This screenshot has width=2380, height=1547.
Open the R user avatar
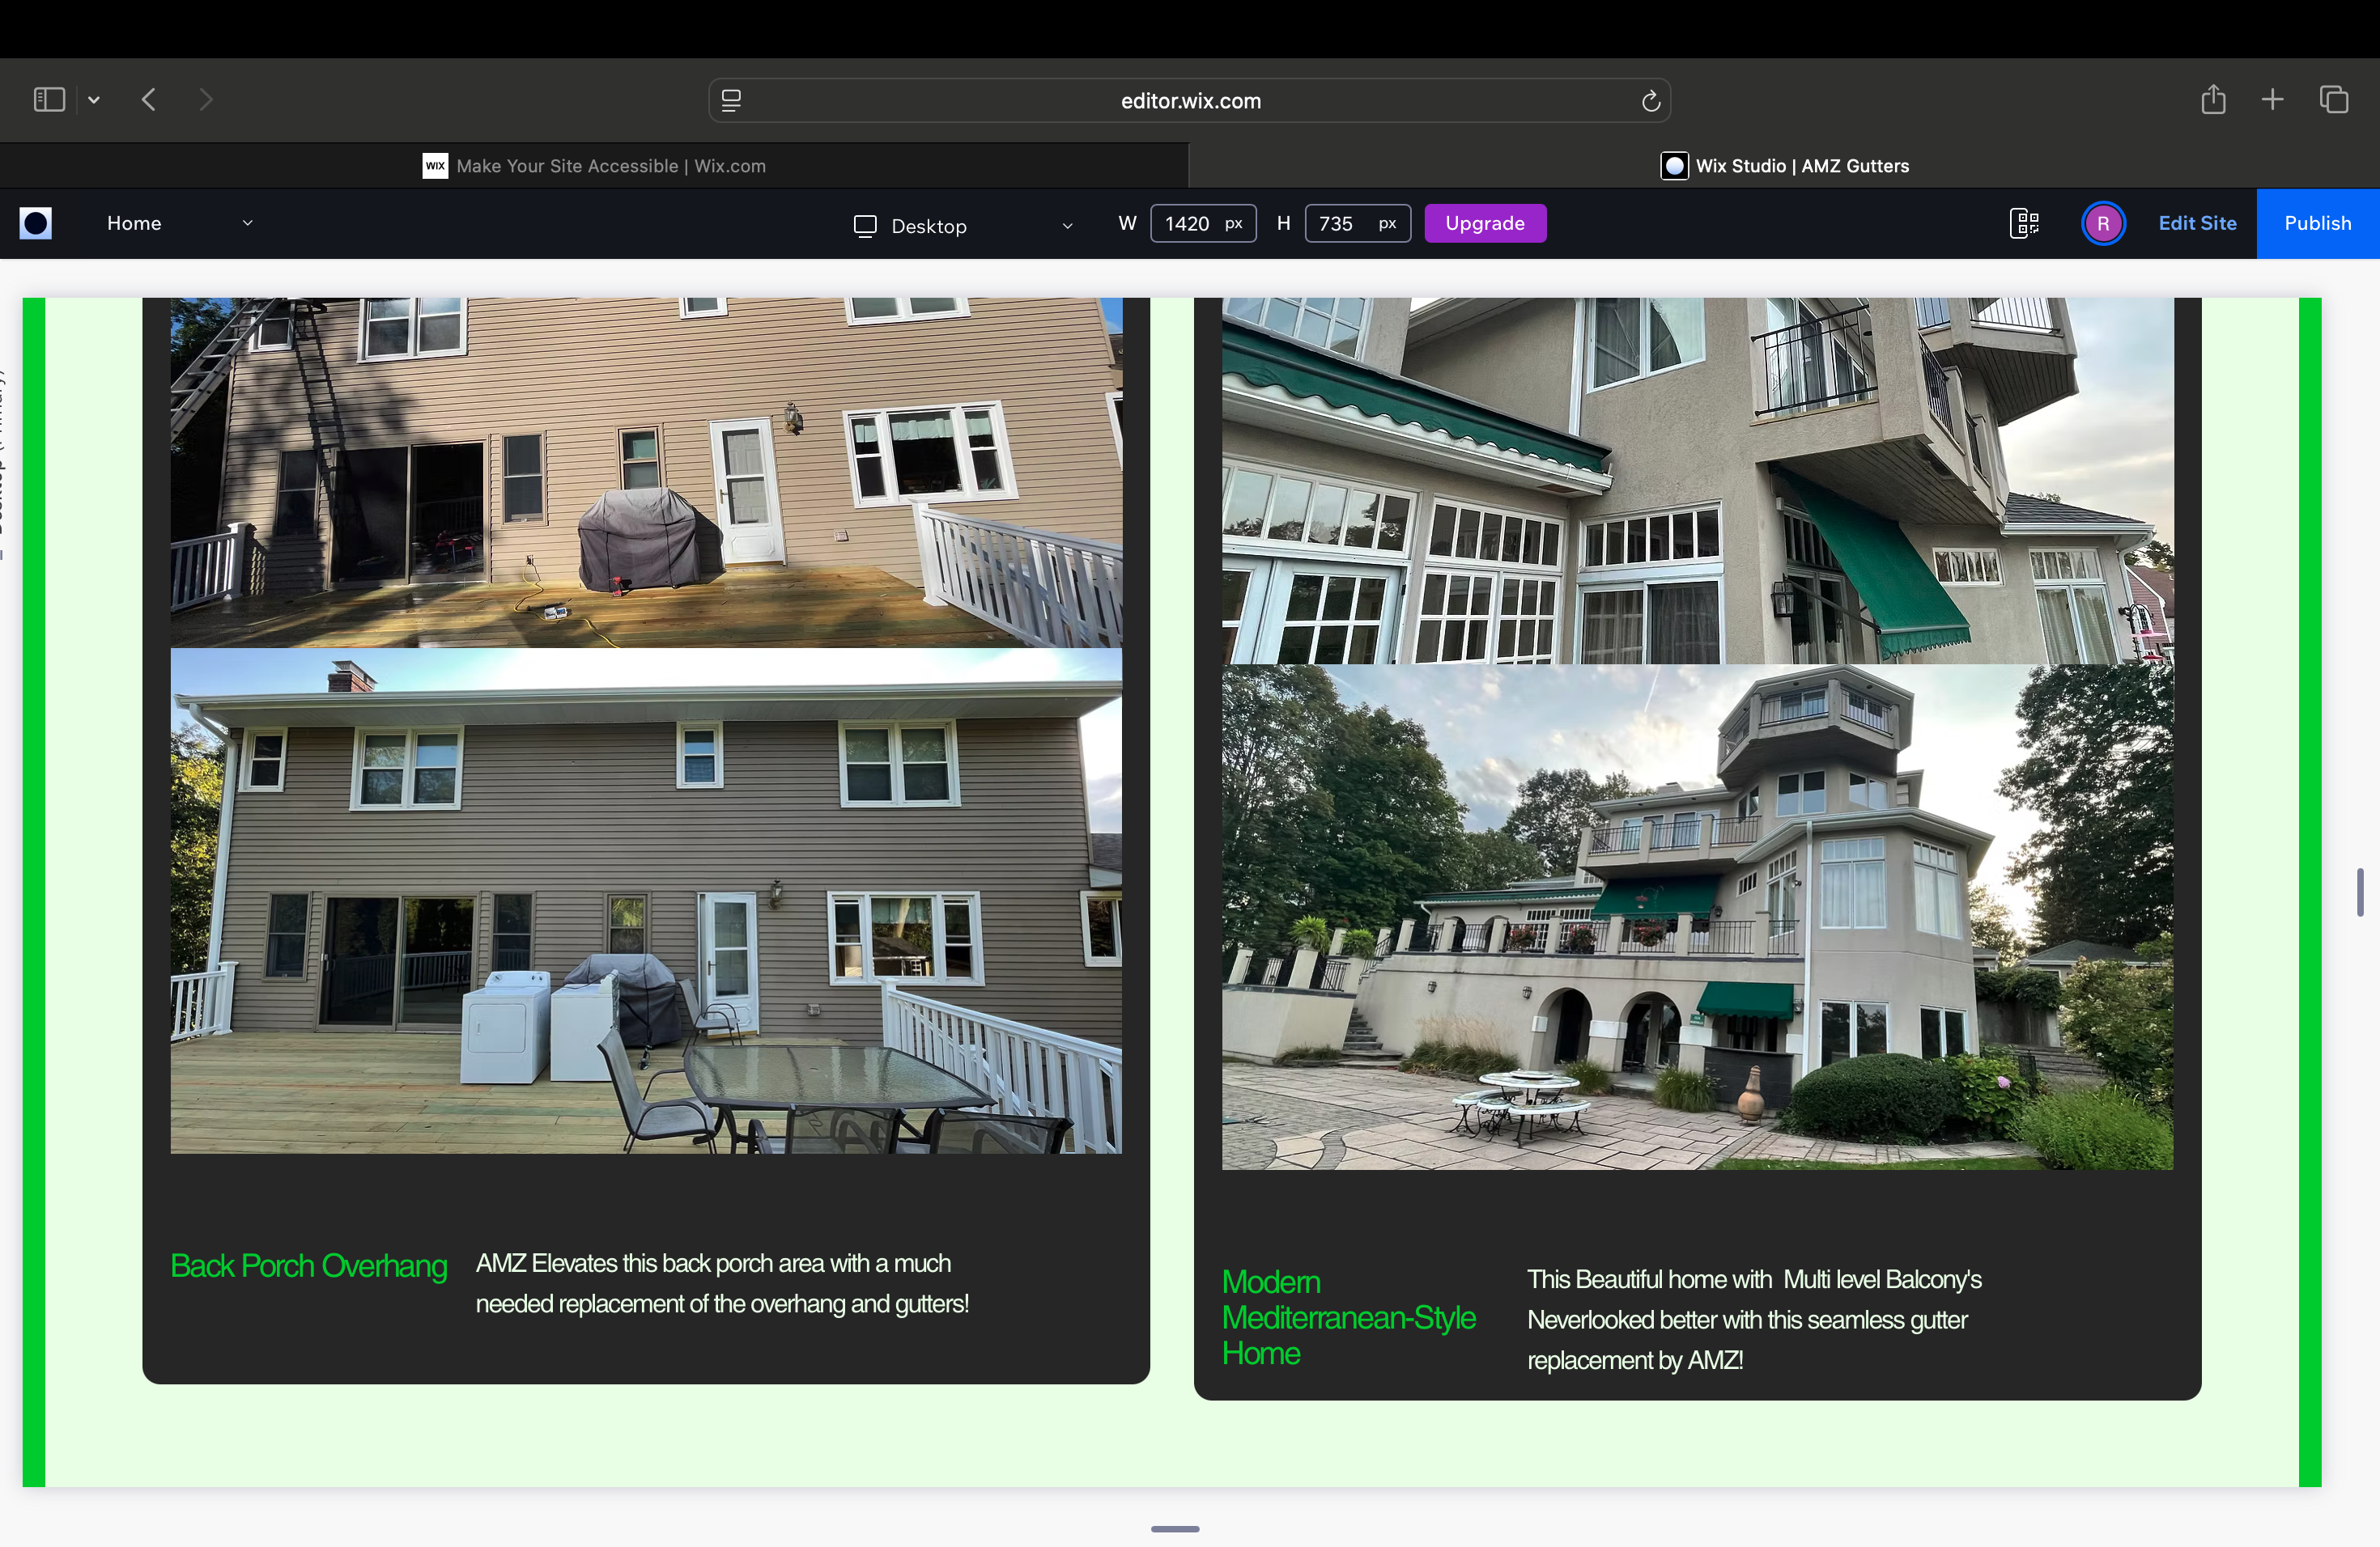[x=2103, y=223]
